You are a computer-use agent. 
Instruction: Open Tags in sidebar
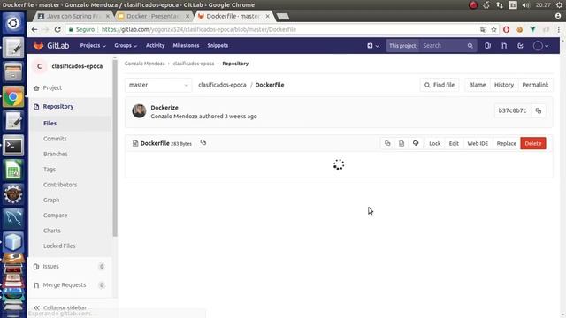coord(50,170)
